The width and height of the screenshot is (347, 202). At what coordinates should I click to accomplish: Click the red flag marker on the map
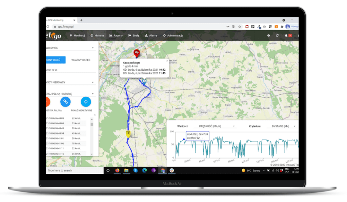(x=137, y=53)
